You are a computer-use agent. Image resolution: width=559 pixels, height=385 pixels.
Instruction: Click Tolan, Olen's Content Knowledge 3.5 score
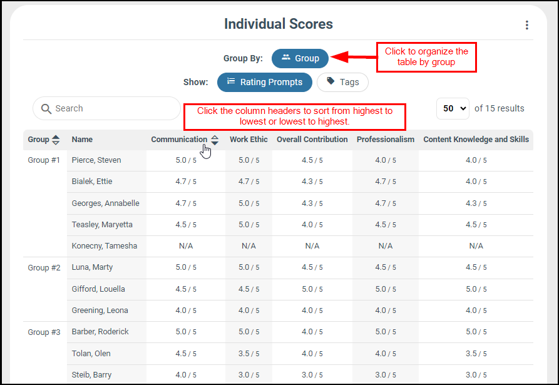(x=476, y=354)
